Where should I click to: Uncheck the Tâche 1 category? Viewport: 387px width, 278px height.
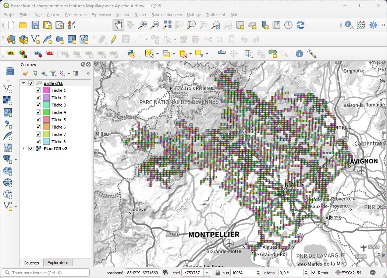(x=38, y=90)
